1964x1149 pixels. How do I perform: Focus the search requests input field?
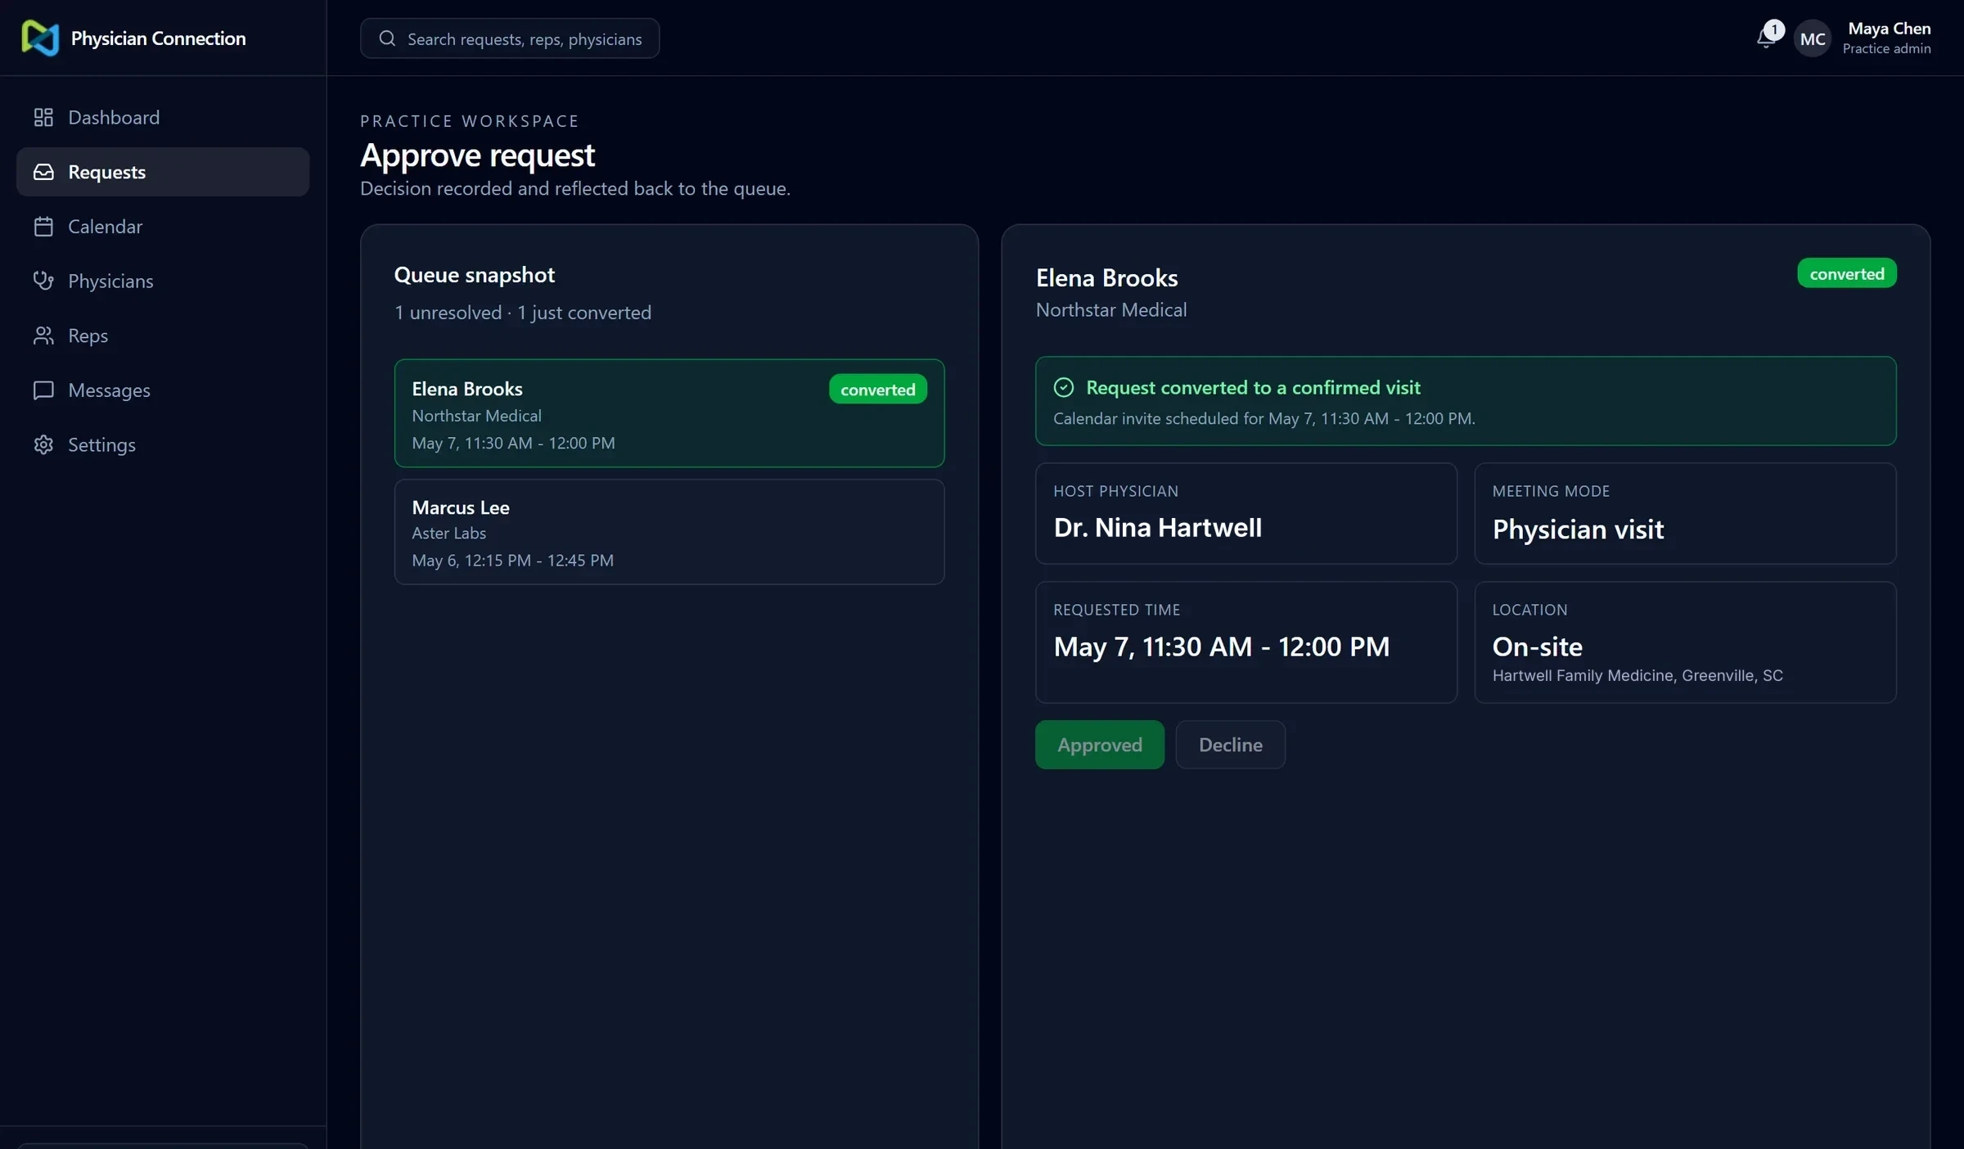coord(509,38)
